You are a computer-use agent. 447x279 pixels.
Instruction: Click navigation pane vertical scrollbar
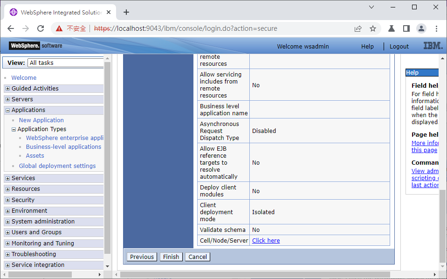point(107,158)
